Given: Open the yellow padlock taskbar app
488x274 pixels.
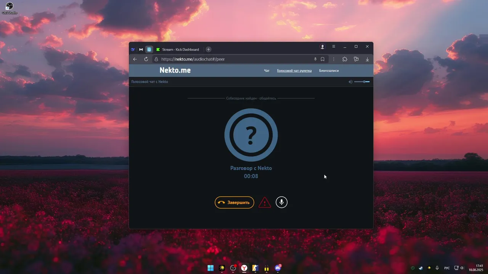Looking at the screenshot, I should tap(266, 268).
